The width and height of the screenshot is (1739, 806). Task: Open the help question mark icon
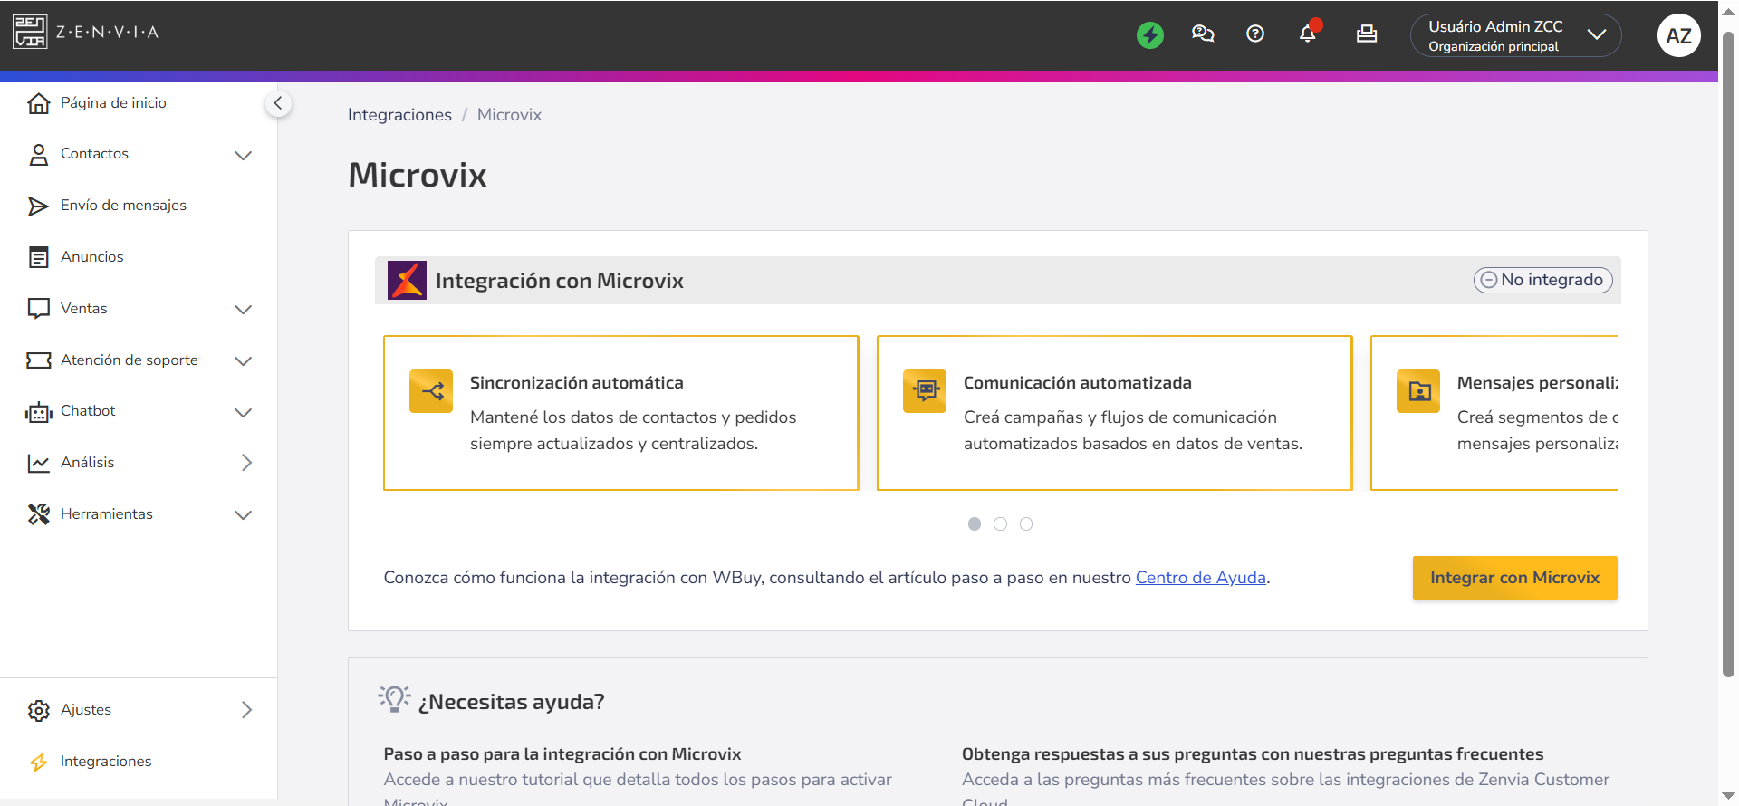click(x=1255, y=34)
